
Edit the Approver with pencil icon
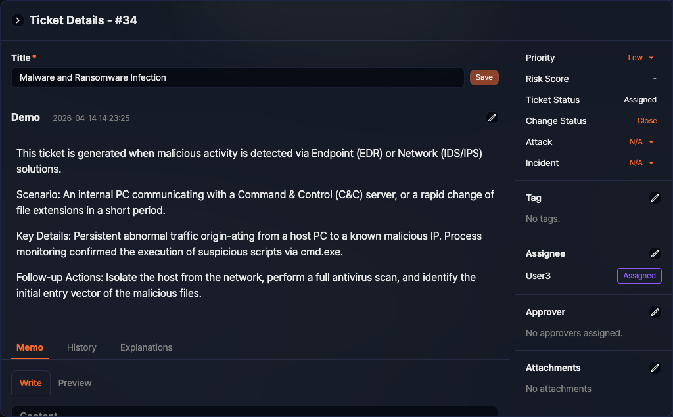[655, 312]
